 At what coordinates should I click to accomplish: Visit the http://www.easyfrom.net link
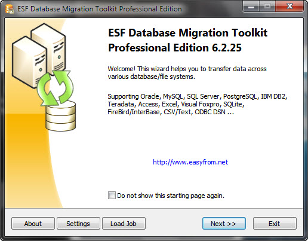(190, 162)
